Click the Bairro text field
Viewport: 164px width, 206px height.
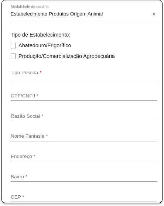(84, 177)
